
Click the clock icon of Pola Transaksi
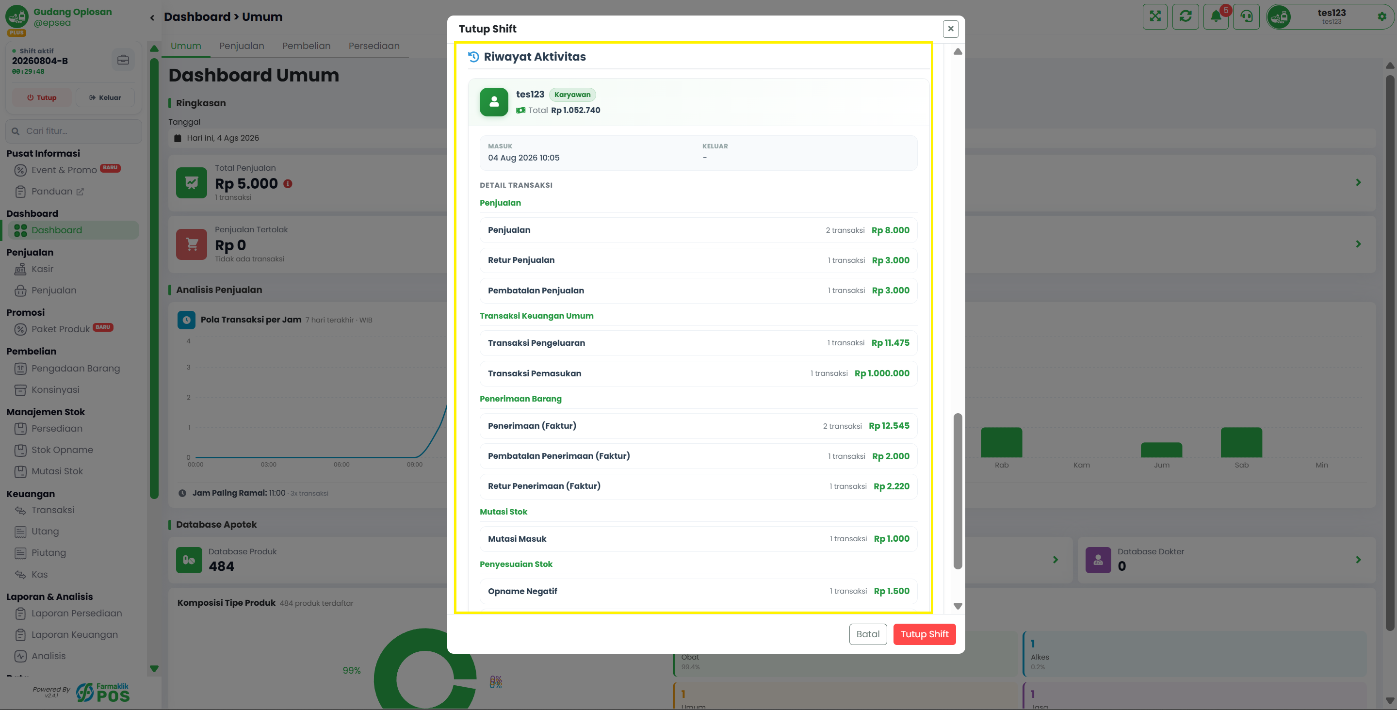pos(186,320)
